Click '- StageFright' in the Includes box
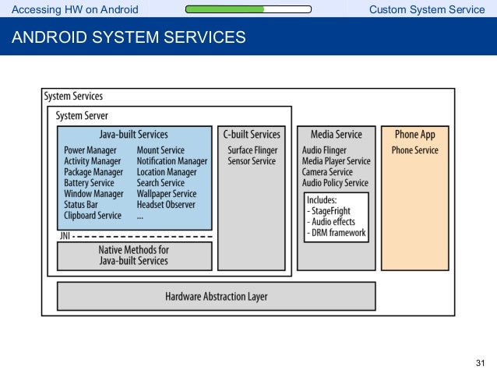 329,211
